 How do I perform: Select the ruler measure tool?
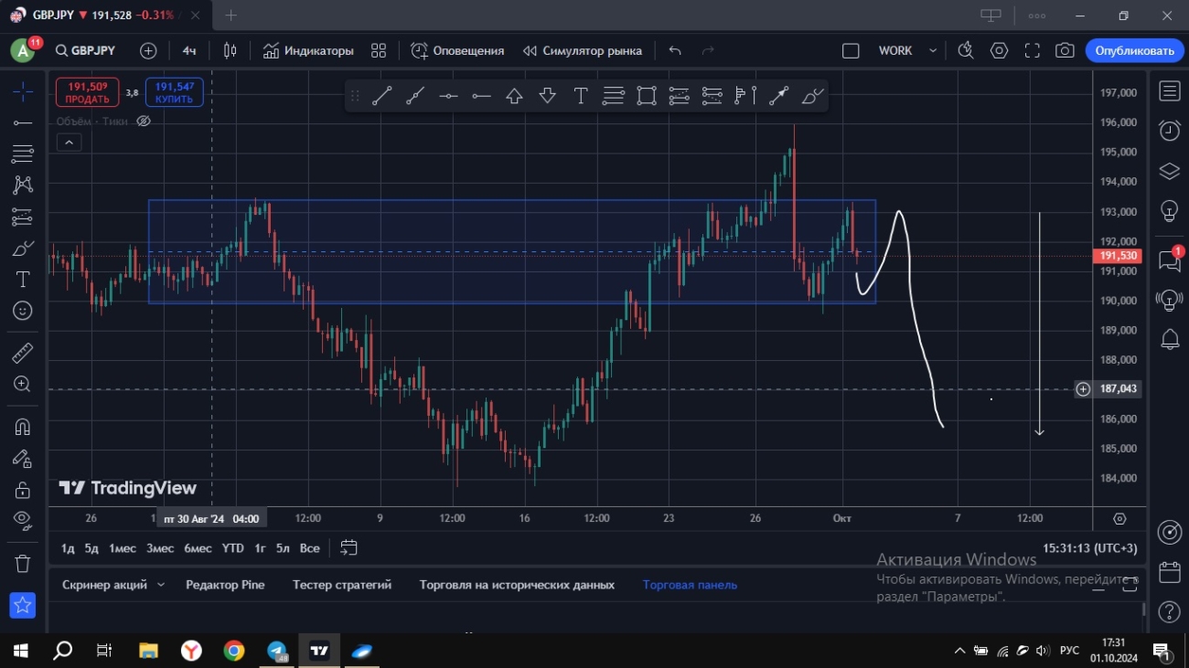23,353
